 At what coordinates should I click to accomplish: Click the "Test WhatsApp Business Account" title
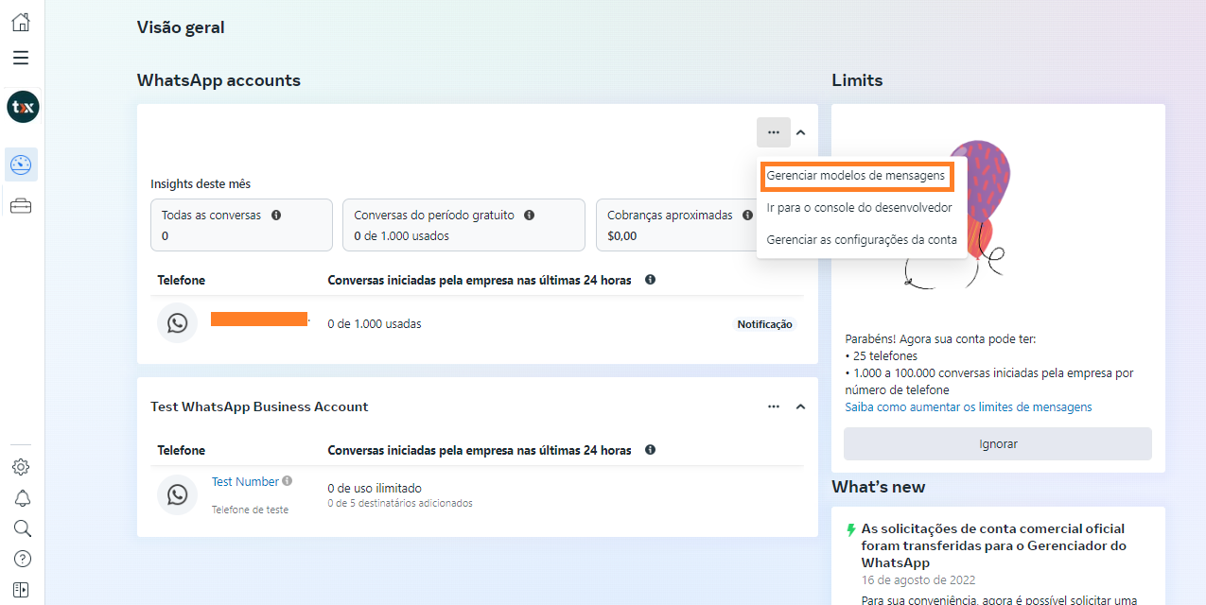(259, 406)
